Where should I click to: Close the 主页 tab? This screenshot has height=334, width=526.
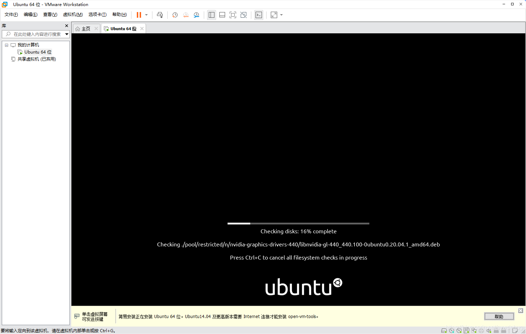(96, 29)
